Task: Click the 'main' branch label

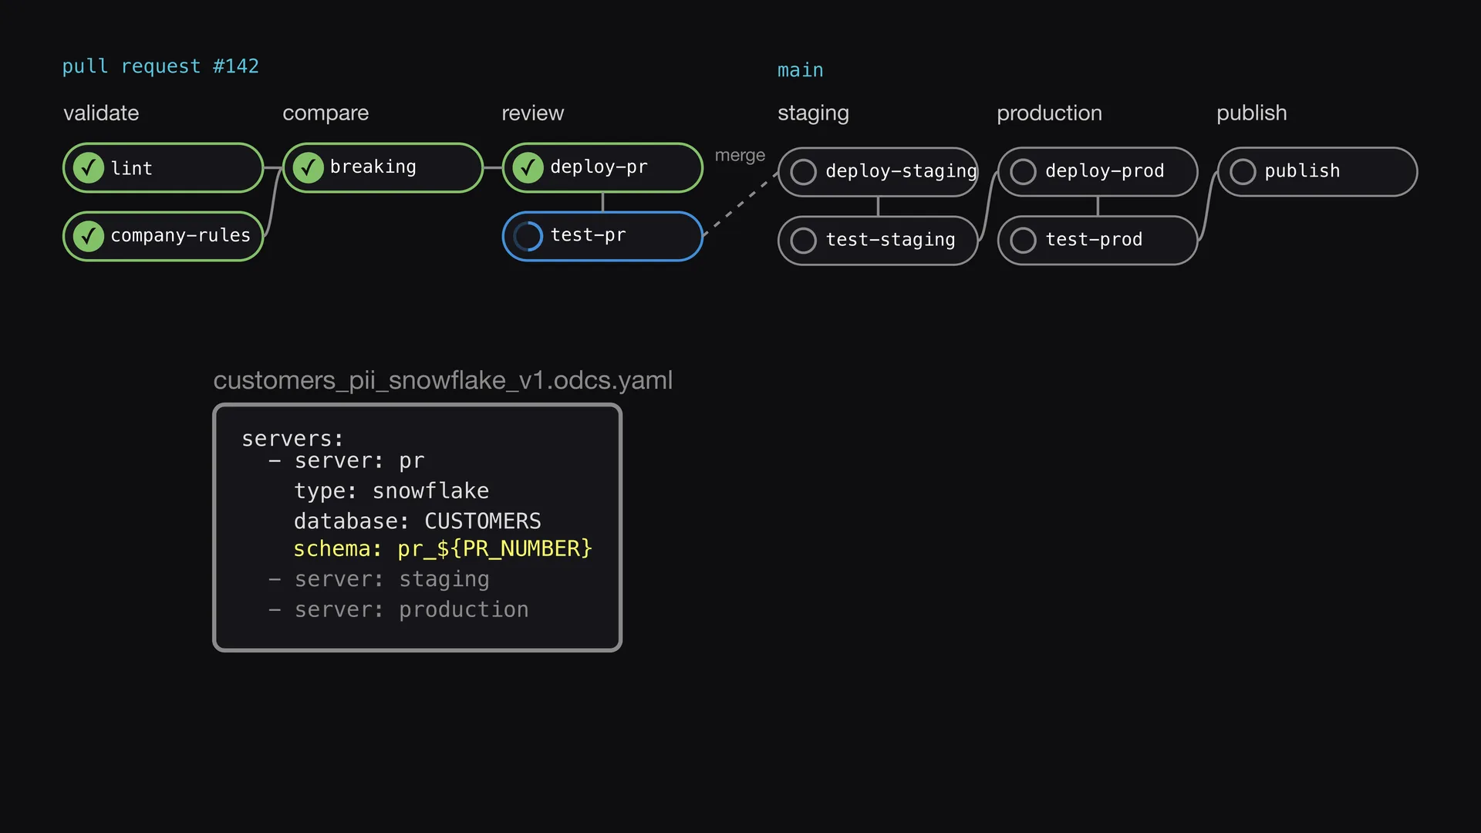Action: point(800,70)
